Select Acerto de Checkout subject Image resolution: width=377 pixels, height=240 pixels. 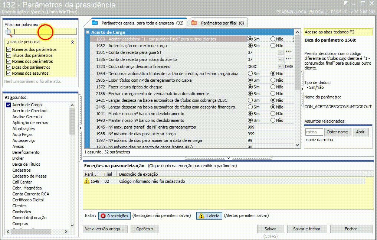(30, 111)
